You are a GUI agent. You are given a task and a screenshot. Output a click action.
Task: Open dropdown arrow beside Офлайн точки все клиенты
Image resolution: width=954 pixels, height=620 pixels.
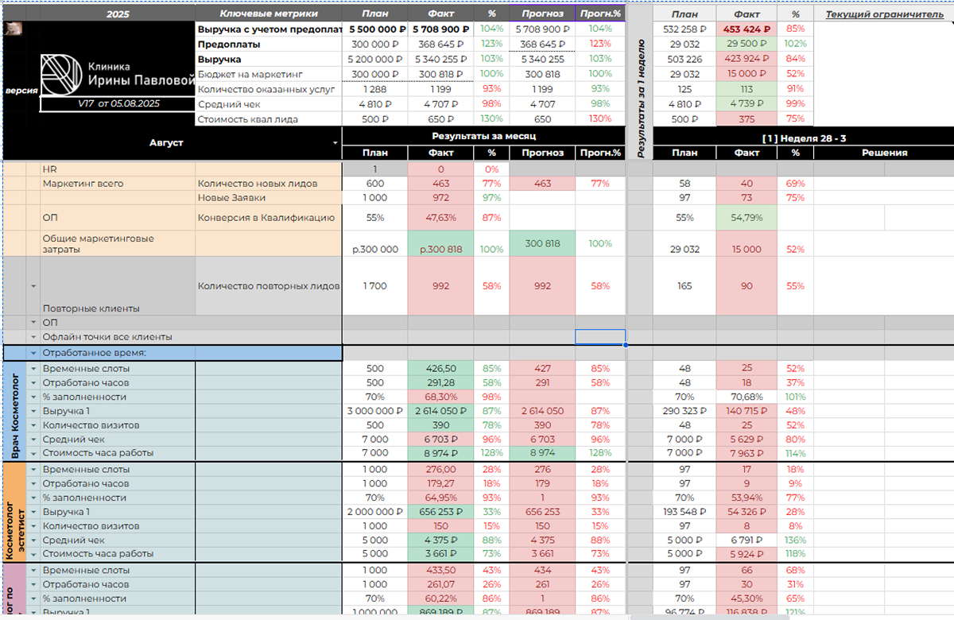point(33,337)
